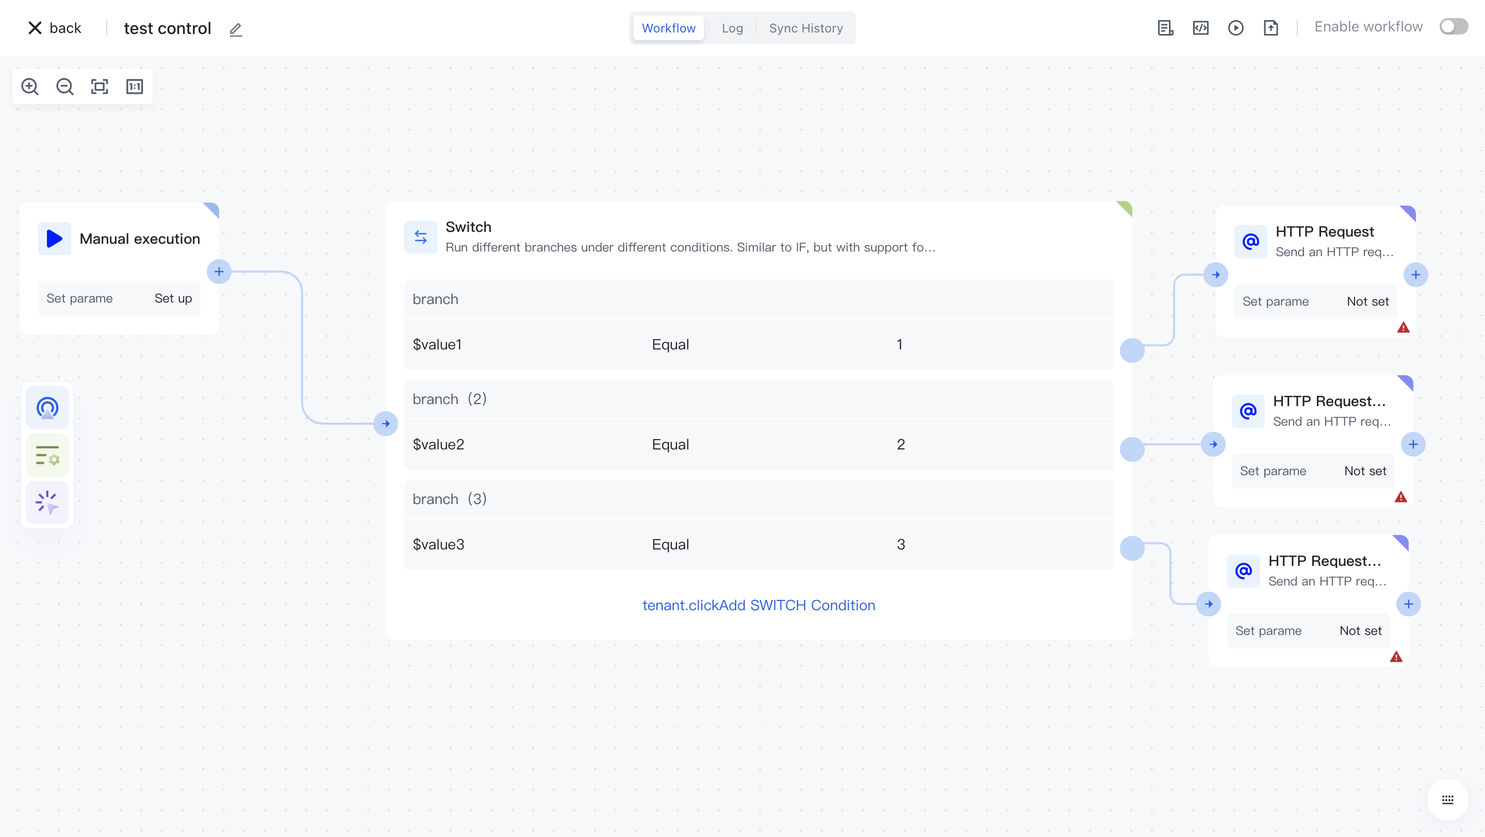This screenshot has height=837, width=1485.
Task: Click the minimap grid button bottom right
Action: click(1447, 799)
